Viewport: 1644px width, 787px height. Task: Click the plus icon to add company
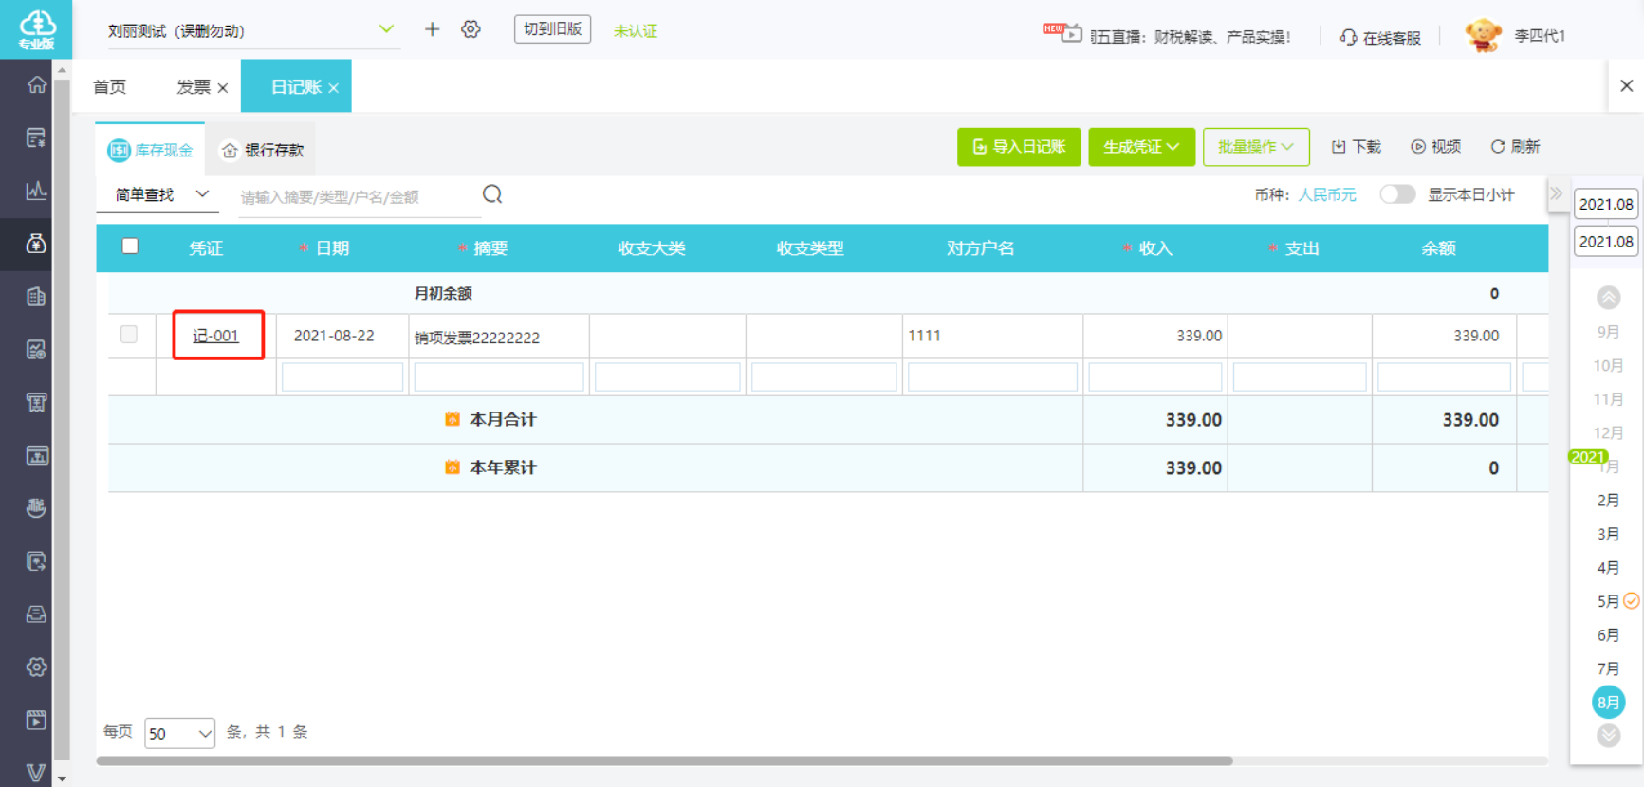click(x=432, y=29)
